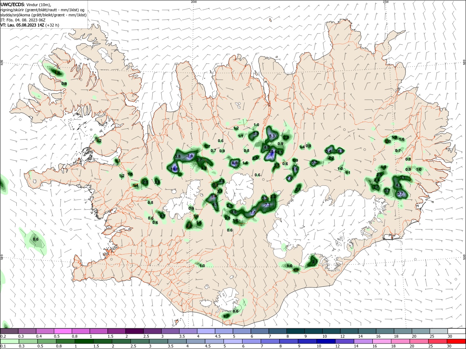Click the 5.3 precipitation value
The width and height of the screenshot is (466, 349).
point(272,136)
